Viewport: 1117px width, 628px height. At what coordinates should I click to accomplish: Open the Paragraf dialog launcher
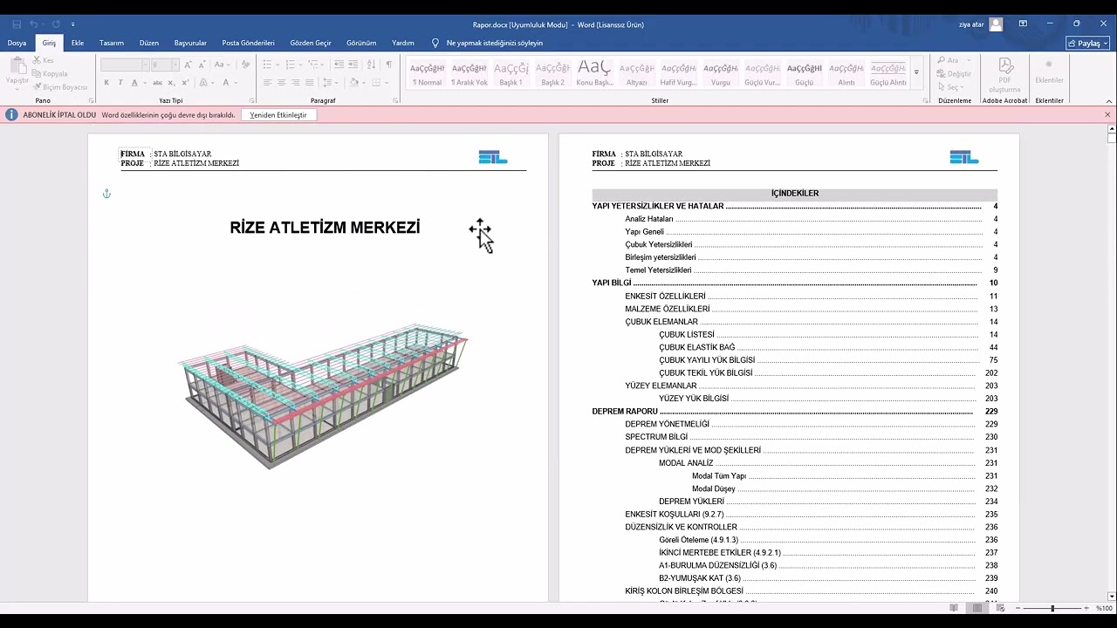click(x=395, y=100)
